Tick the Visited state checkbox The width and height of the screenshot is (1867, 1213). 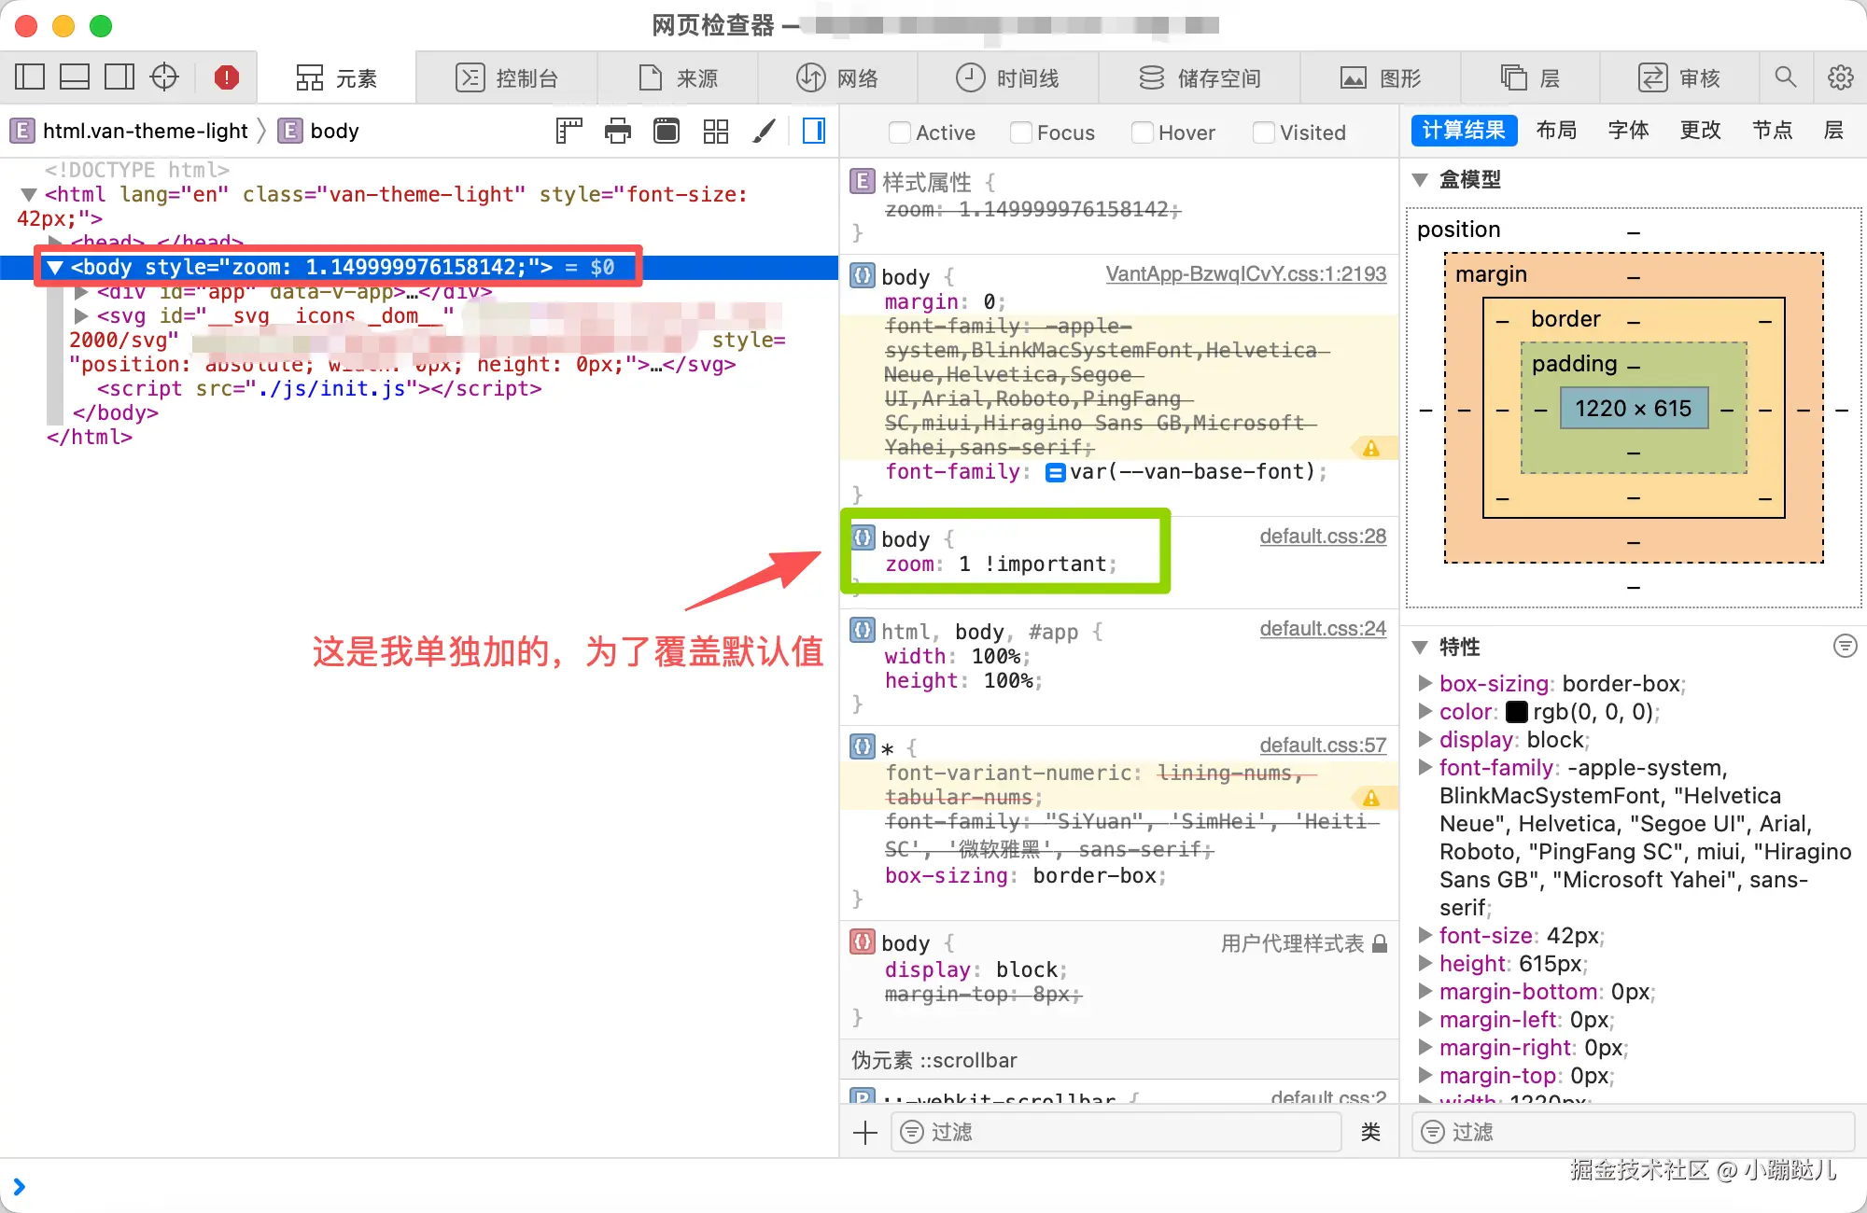1263,132
